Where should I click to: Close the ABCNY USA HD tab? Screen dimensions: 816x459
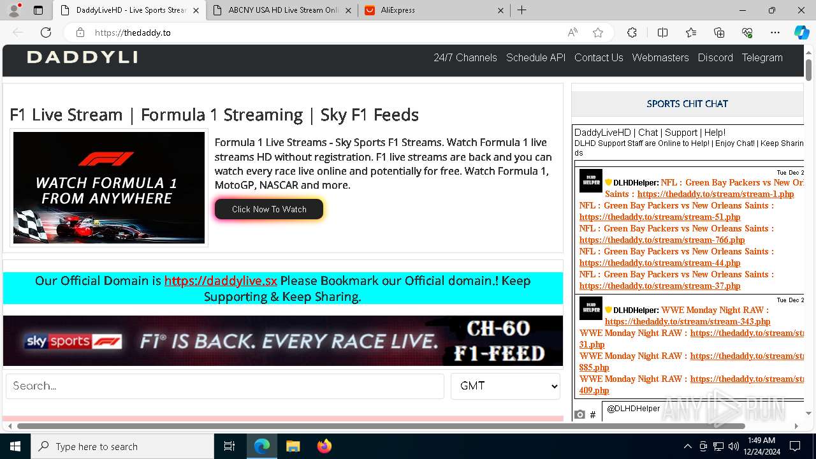[347, 10]
